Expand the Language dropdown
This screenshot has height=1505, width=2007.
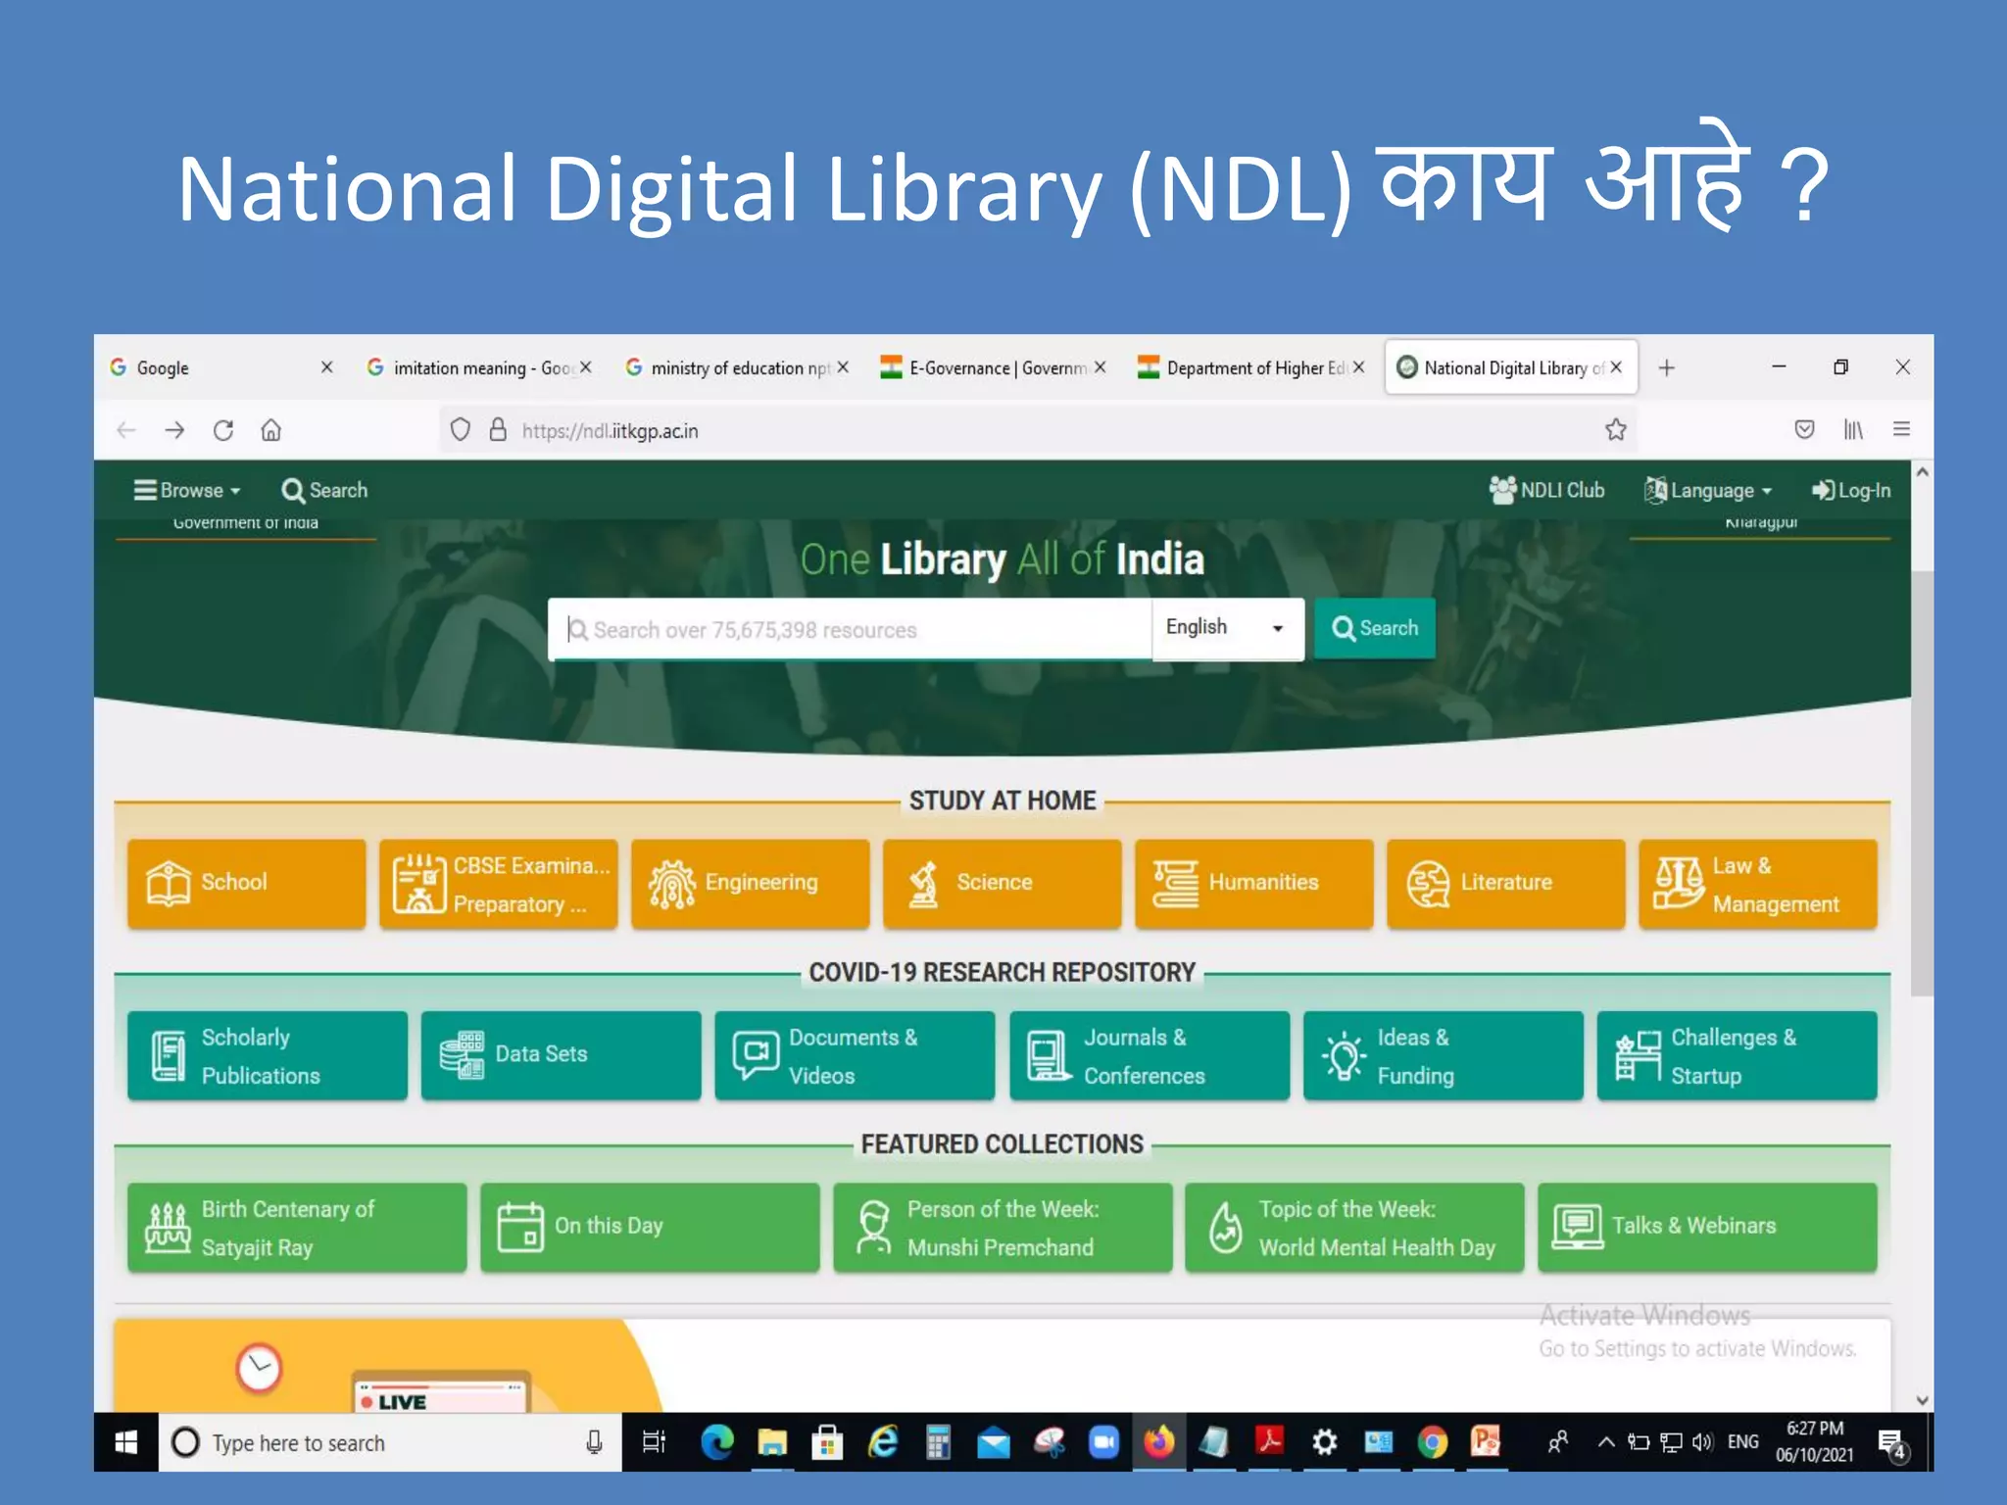pyautogui.click(x=1708, y=490)
